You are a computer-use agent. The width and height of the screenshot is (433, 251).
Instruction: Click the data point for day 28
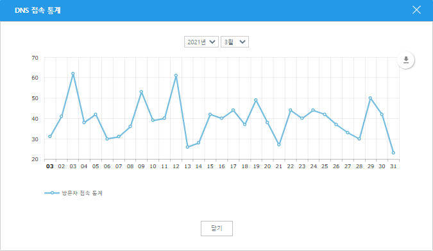[359, 139]
